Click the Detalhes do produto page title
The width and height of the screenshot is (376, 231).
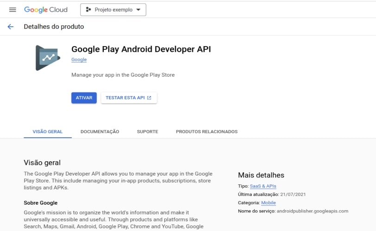54,26
